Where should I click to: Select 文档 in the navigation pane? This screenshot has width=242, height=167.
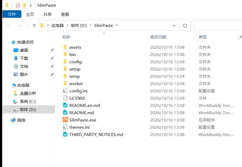pos(24,67)
